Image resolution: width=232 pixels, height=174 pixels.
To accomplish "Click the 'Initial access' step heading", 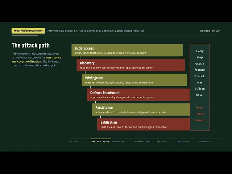I will click(84, 48).
